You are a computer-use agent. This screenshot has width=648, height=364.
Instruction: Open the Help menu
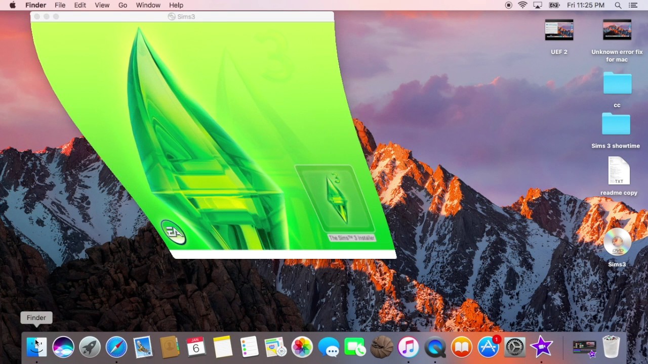tap(176, 5)
